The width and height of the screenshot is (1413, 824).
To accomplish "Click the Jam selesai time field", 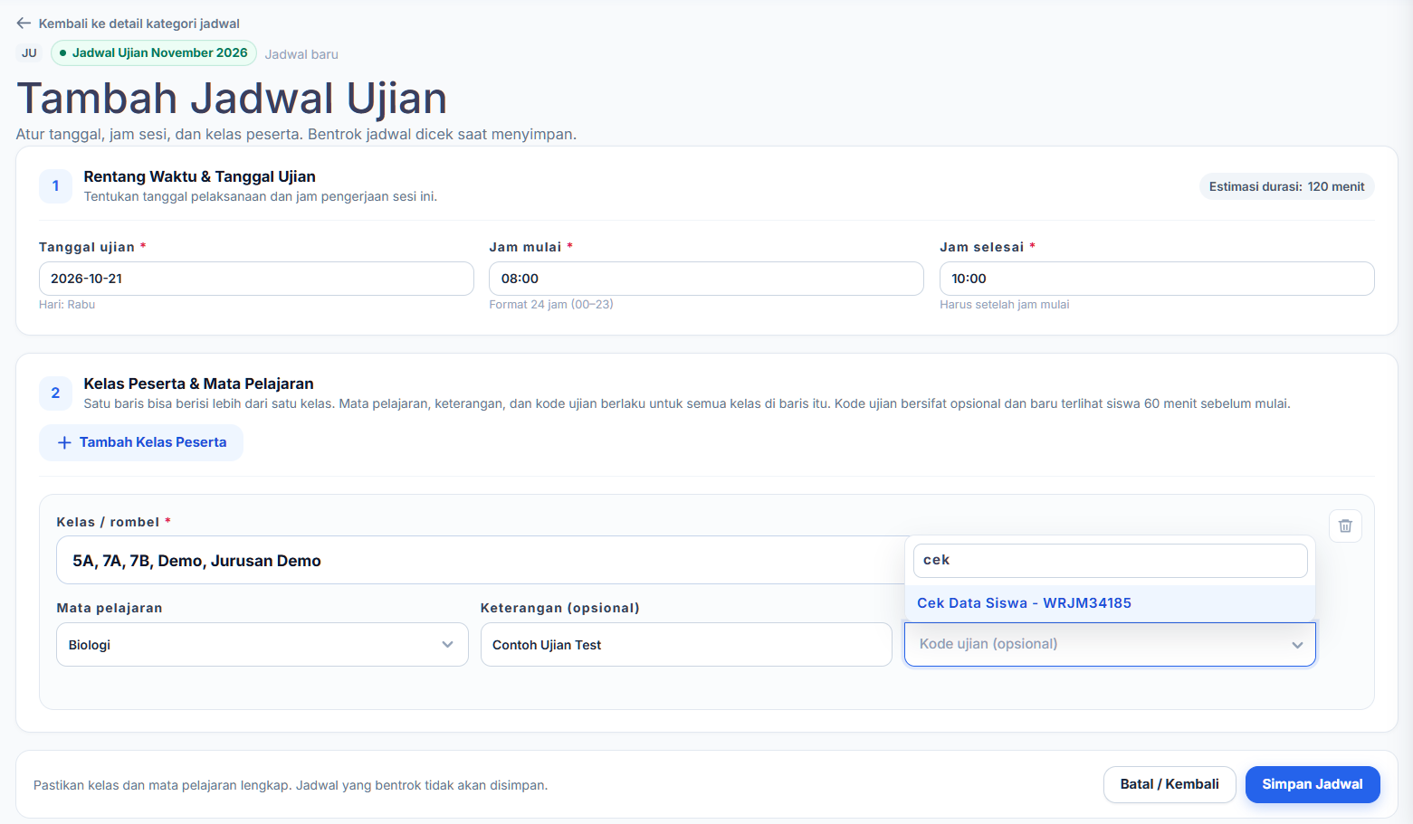I will 1157,279.
